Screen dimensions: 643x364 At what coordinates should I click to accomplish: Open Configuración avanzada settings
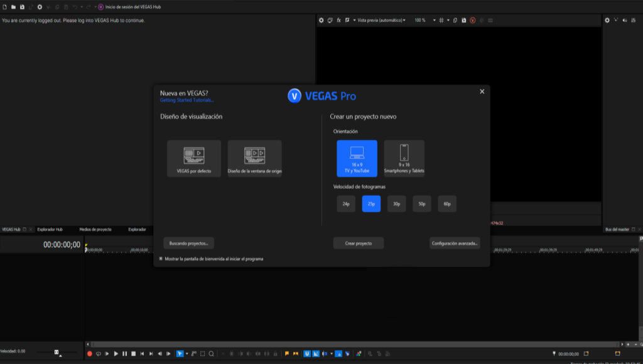(455, 243)
